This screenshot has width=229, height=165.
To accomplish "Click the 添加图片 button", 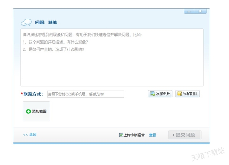I will point(160,94).
